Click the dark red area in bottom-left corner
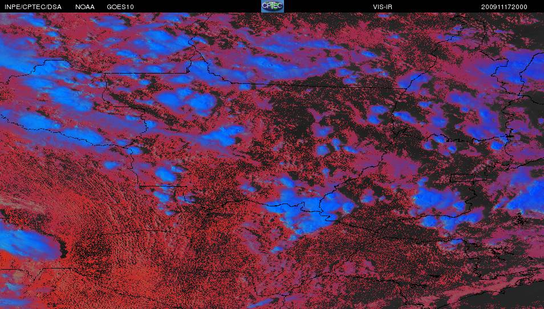Viewport: 544px width, 309px height. click(34, 291)
